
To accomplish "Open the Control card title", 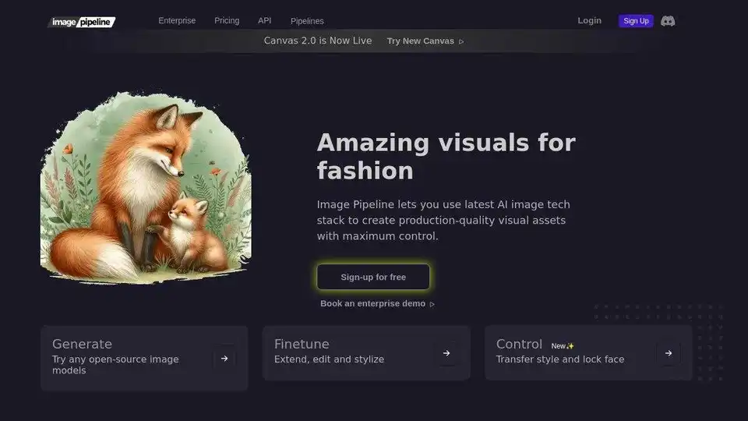I will coord(519,344).
